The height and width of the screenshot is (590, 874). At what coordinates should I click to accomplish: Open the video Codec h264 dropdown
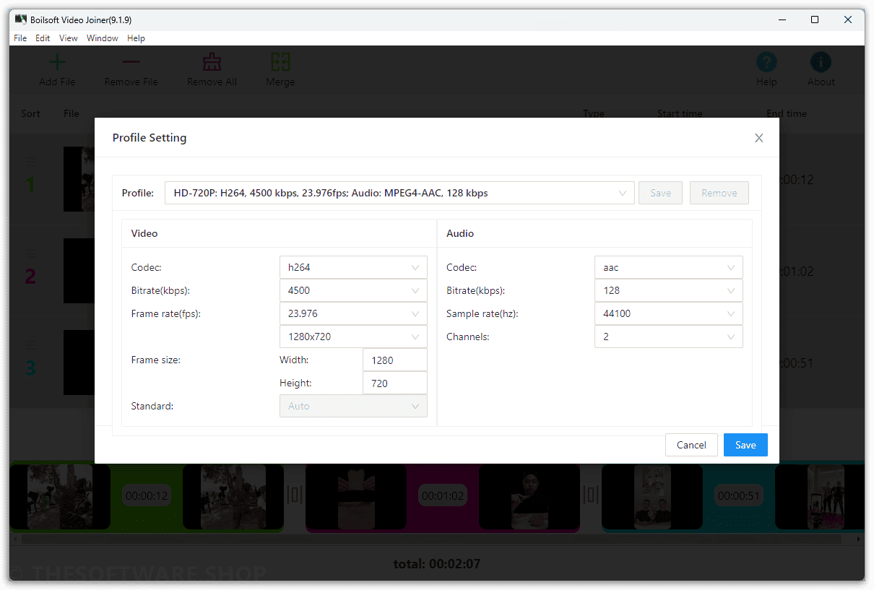(353, 267)
